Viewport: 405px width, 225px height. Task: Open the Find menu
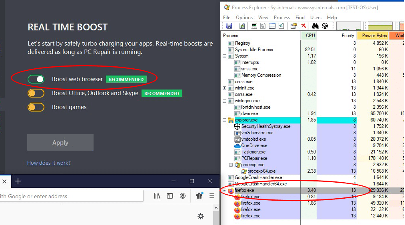coord(300,18)
